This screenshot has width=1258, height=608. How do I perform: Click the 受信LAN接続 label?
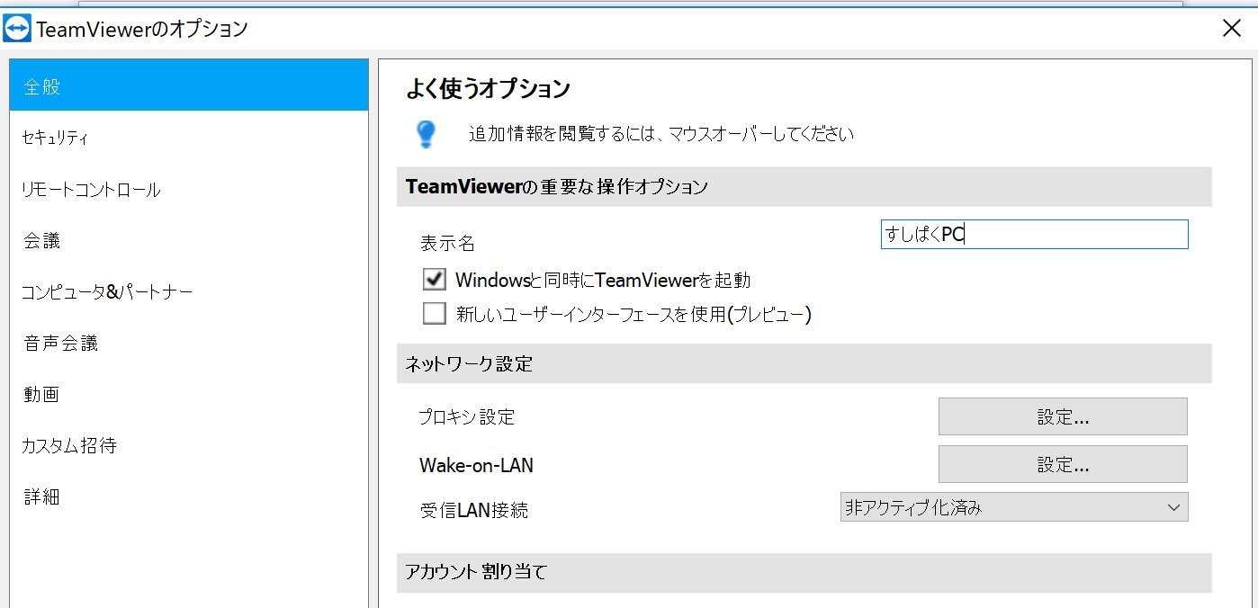tap(473, 511)
